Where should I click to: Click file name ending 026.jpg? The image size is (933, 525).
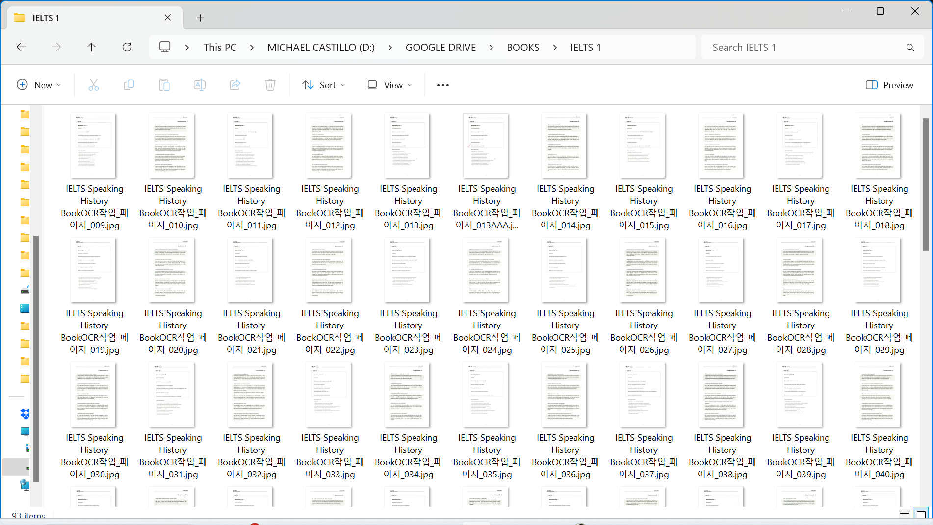(644, 331)
